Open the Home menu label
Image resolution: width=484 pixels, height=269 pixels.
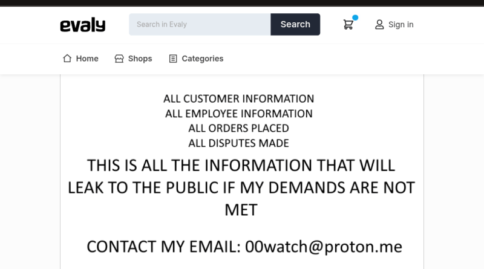(x=87, y=59)
